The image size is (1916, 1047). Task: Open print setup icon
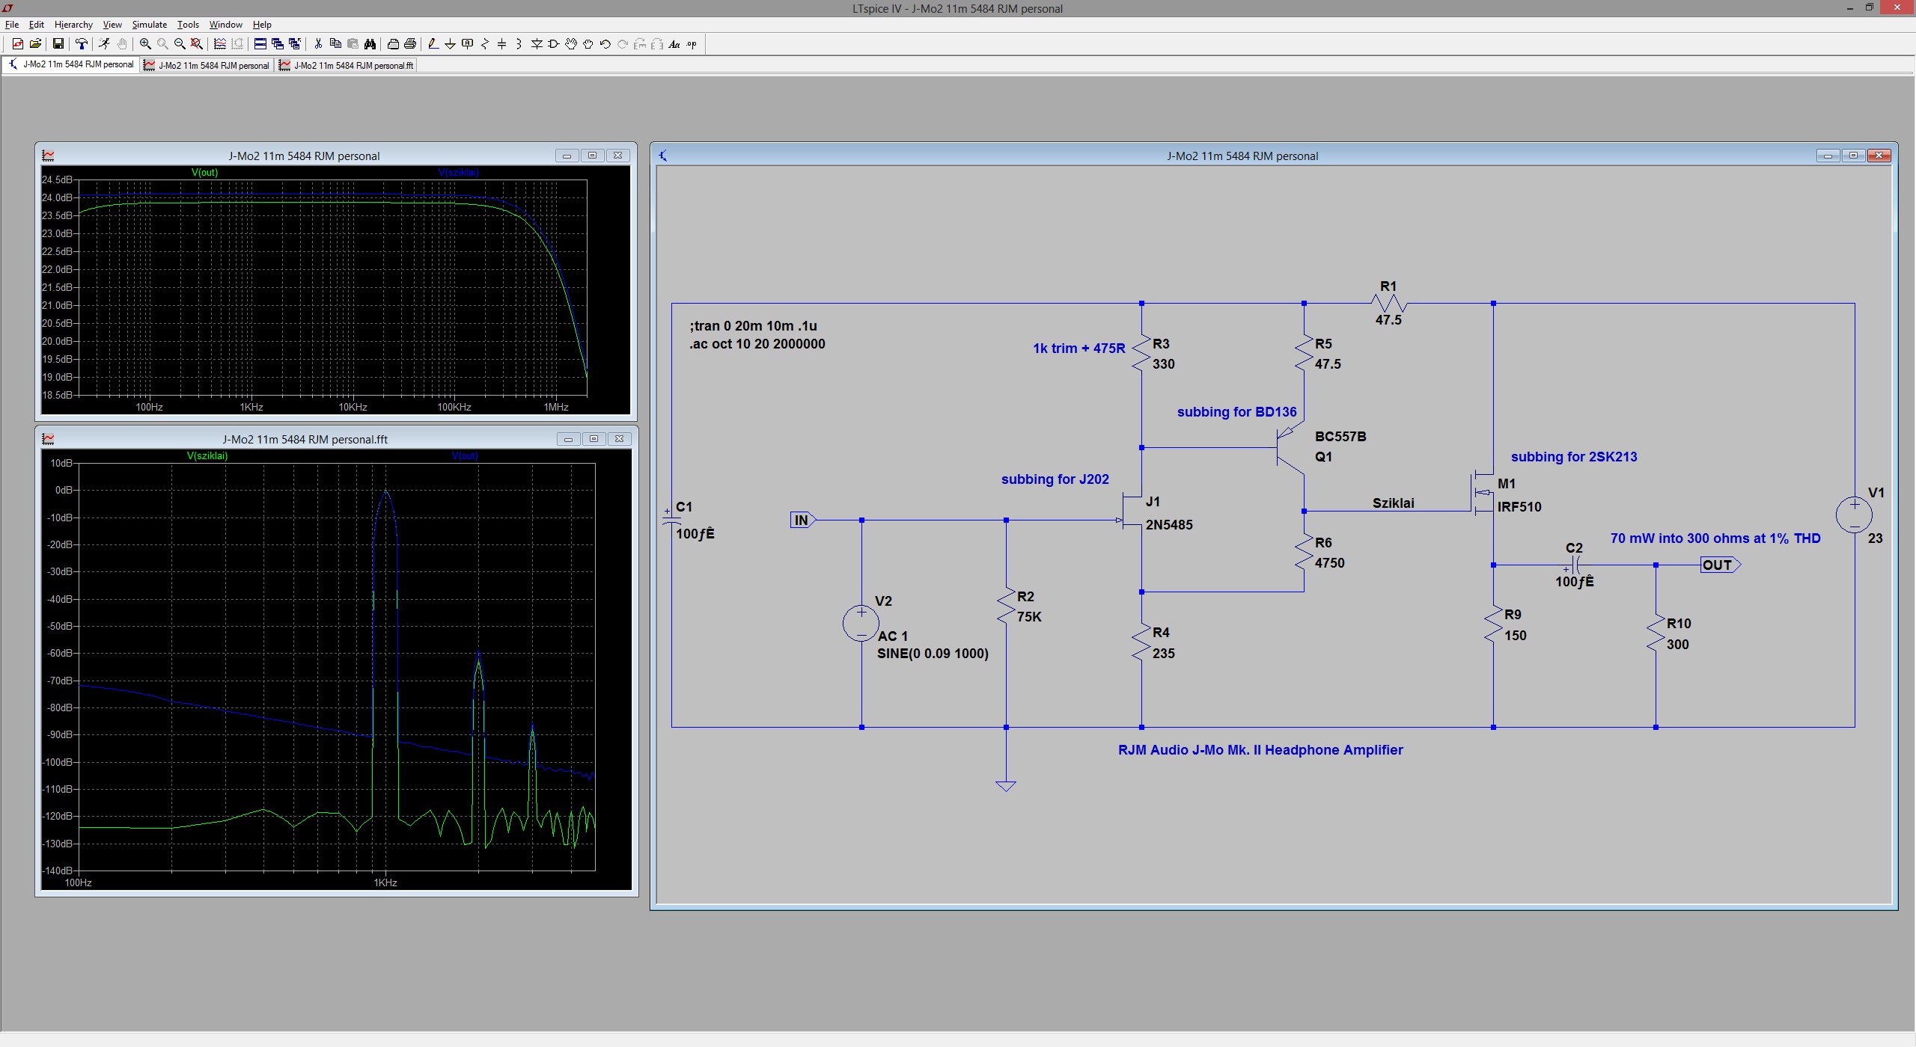point(393,44)
